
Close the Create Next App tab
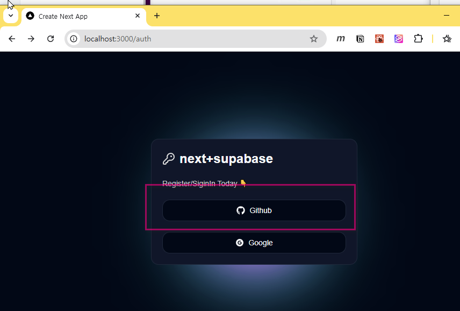pos(138,16)
